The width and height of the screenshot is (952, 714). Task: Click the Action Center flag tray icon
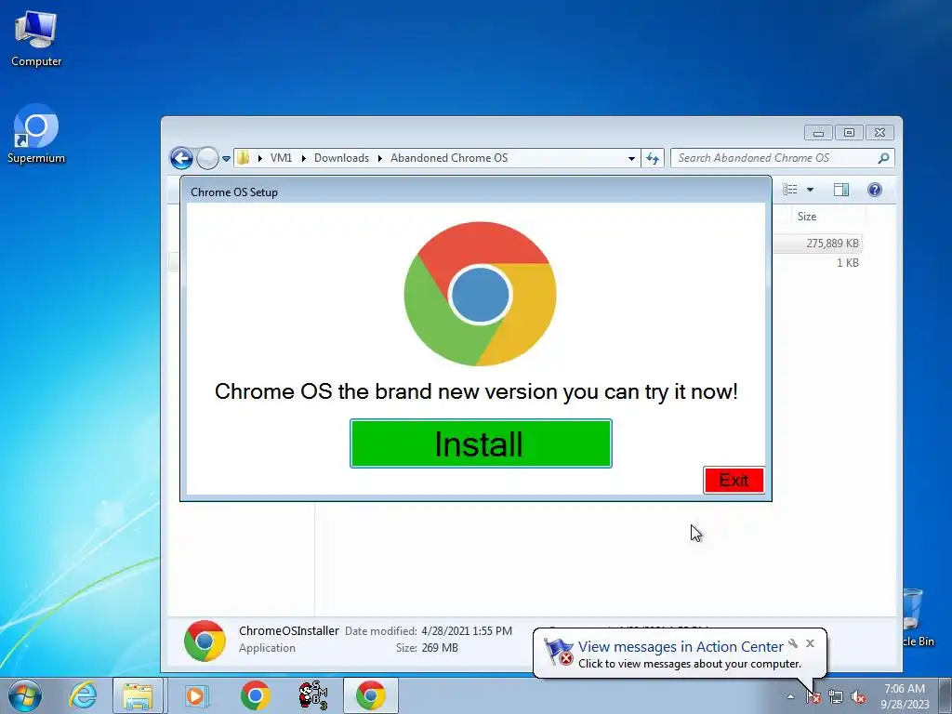(813, 697)
